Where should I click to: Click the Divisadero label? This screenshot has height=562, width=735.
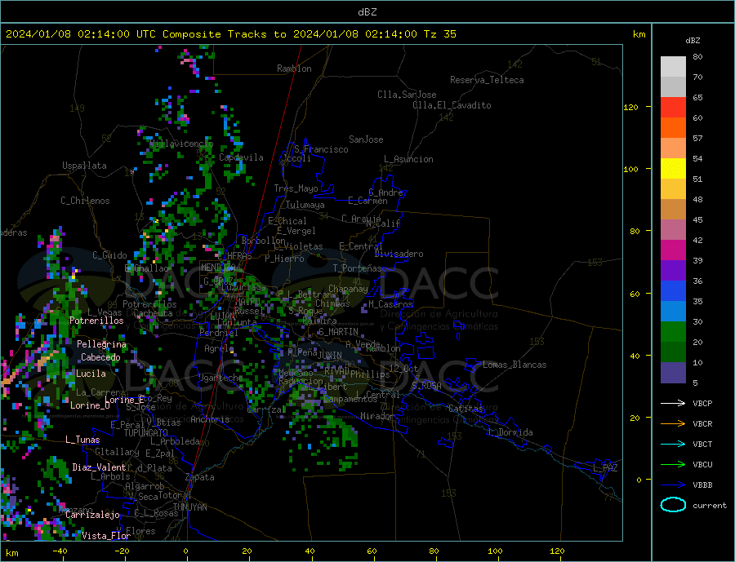click(x=399, y=254)
